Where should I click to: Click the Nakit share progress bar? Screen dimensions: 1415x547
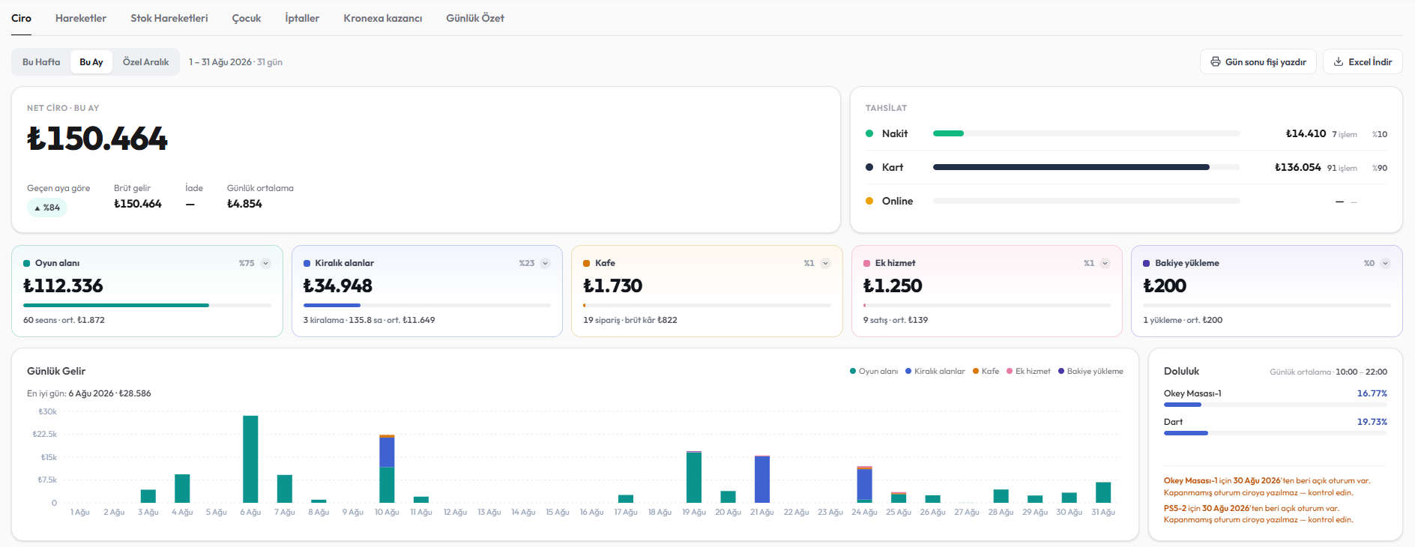(1086, 133)
